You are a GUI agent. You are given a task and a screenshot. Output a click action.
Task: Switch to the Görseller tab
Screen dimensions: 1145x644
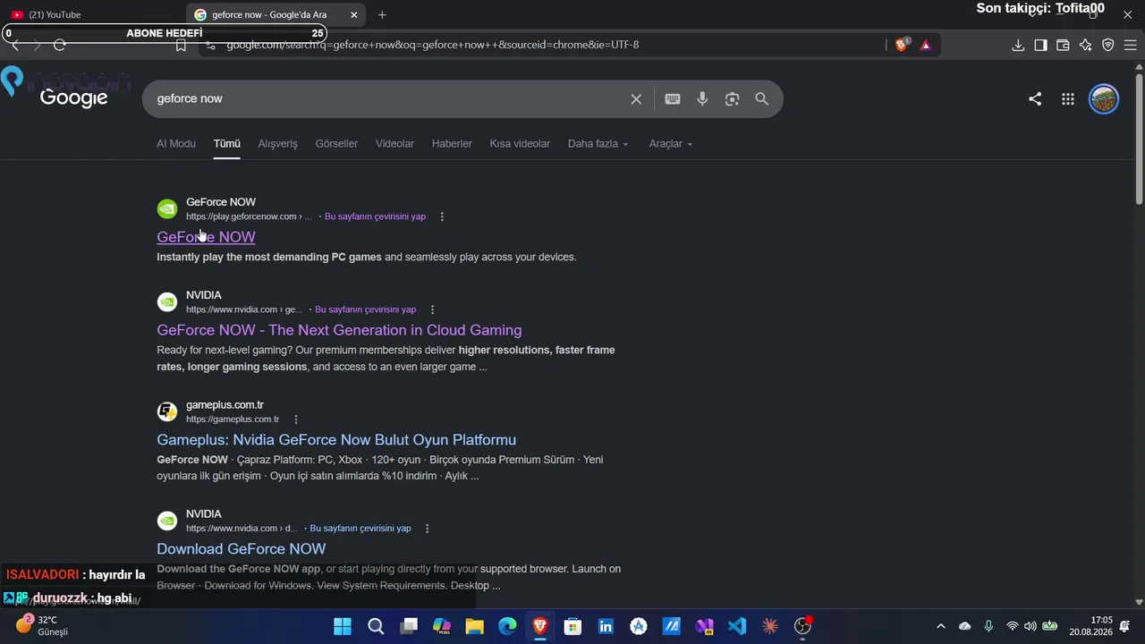click(336, 144)
